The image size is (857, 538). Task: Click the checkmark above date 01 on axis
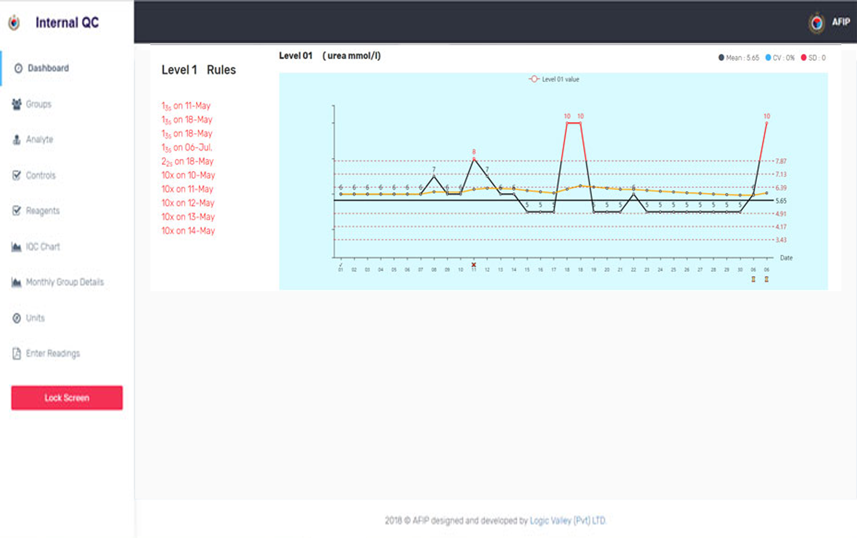(341, 265)
